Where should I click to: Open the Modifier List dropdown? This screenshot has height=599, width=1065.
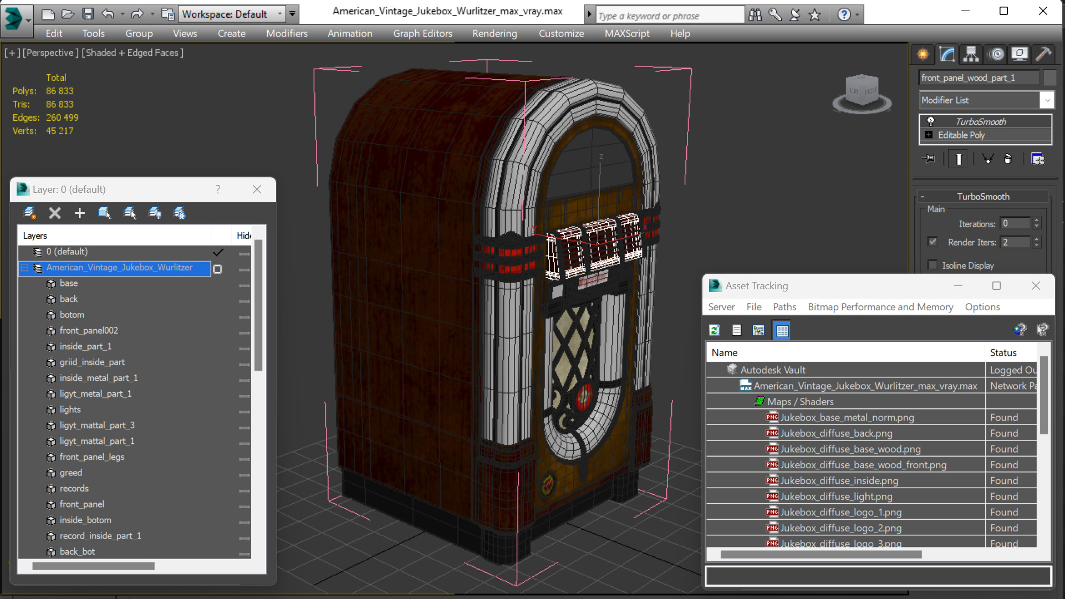(x=1047, y=100)
